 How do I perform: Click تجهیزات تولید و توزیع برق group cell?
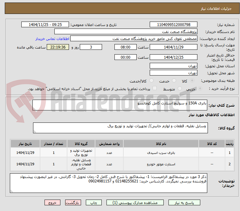click(x=81, y=153)
